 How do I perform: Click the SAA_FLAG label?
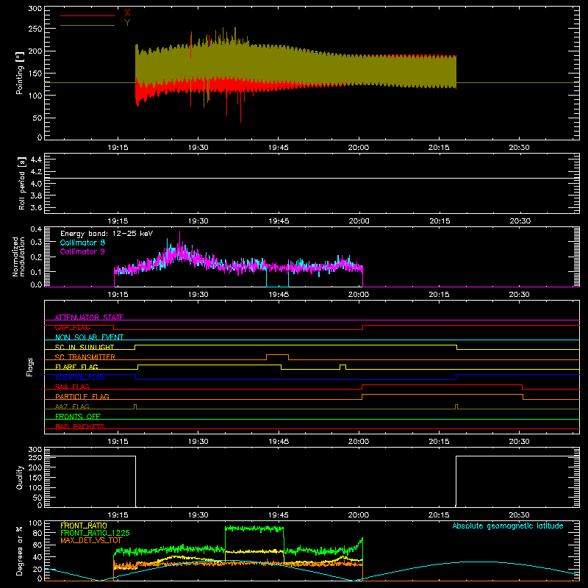[x=72, y=387]
